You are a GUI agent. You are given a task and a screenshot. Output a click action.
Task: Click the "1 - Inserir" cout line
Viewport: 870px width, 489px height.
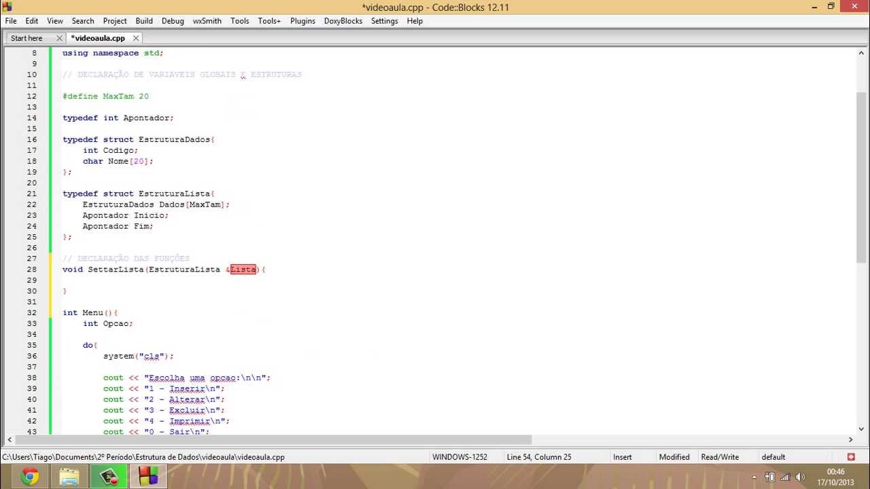[x=164, y=388]
